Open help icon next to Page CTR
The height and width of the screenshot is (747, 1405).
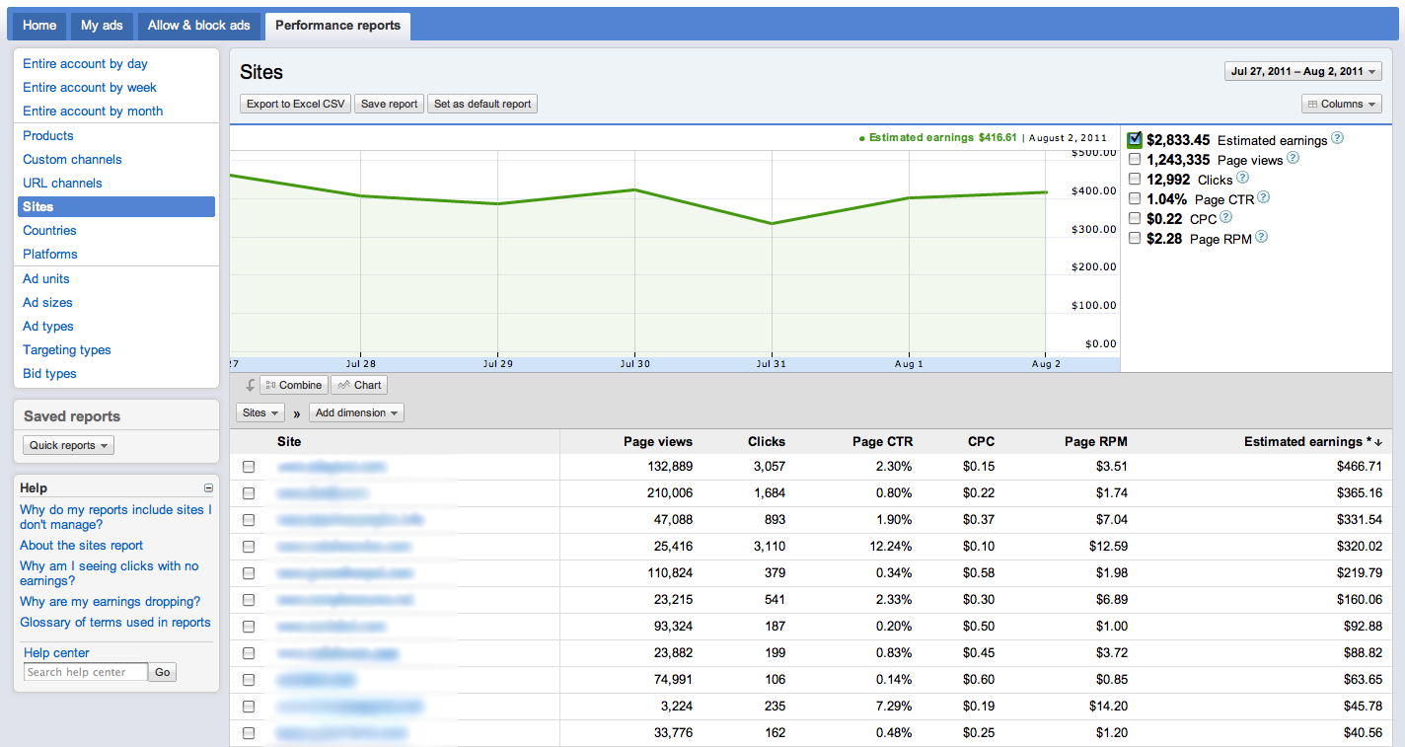pos(1263,197)
